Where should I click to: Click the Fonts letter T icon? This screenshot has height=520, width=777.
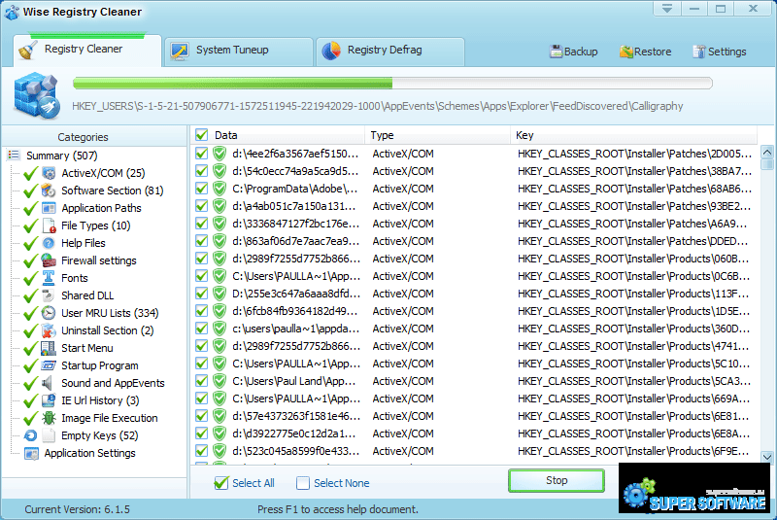(49, 278)
